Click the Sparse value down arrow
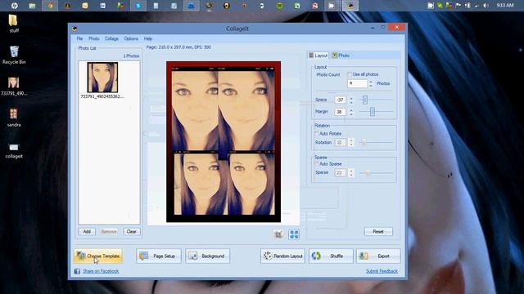Viewport: 524px width, 294px height. tap(351, 175)
